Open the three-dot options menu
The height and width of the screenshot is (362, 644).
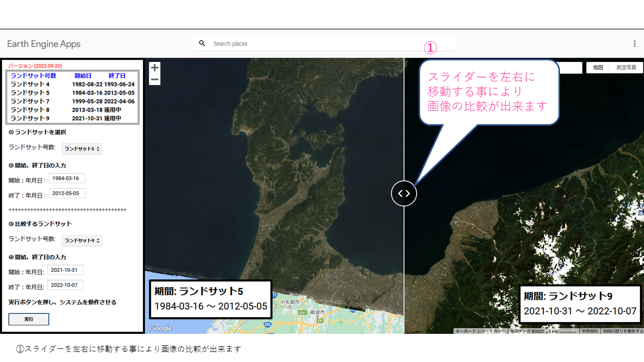point(634,44)
